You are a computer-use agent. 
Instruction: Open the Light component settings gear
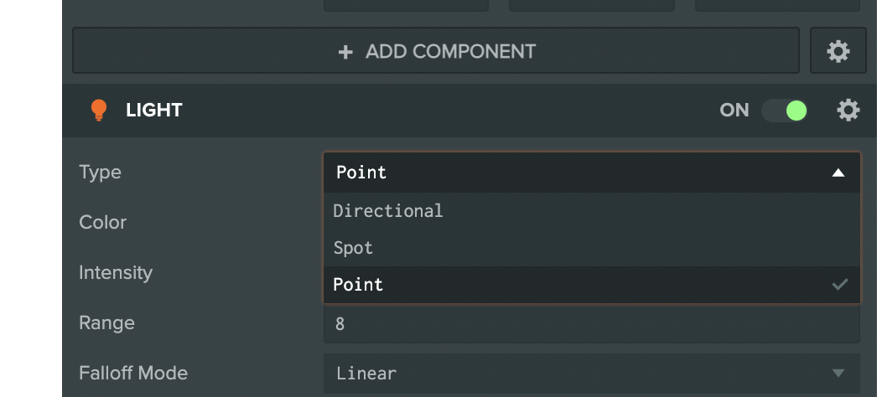point(848,111)
